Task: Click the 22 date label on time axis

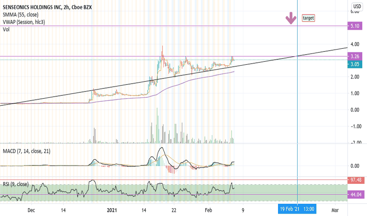Action: click(x=174, y=210)
